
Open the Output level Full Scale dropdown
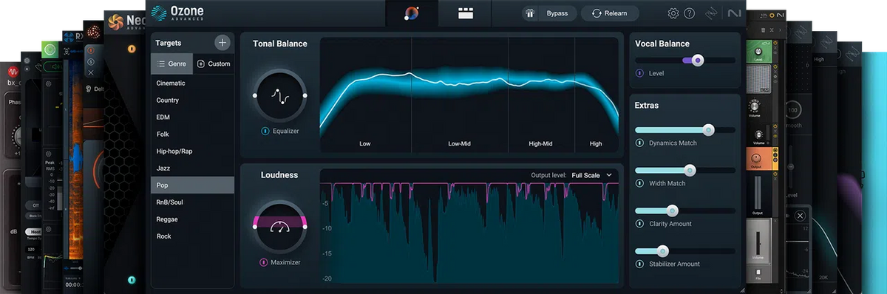[x=592, y=175]
